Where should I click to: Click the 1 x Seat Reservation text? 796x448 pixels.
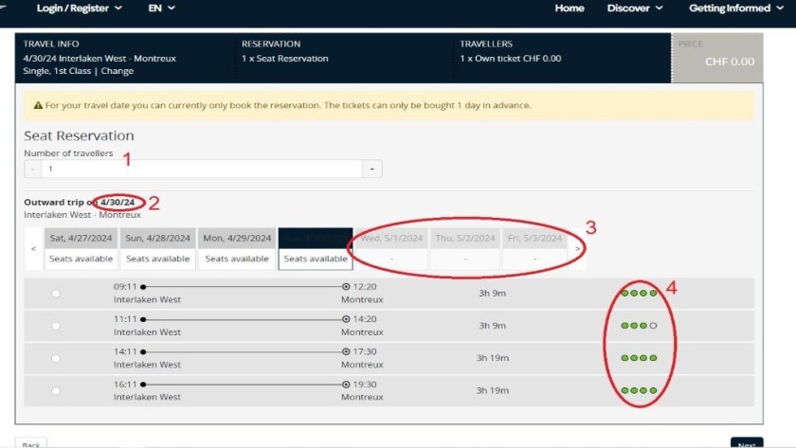[285, 59]
